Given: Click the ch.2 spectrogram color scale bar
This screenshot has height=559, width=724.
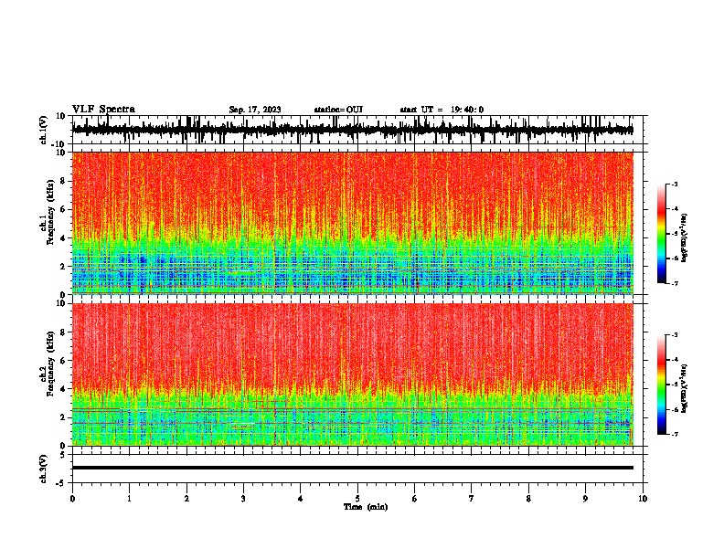Looking at the screenshot, I should [x=662, y=385].
